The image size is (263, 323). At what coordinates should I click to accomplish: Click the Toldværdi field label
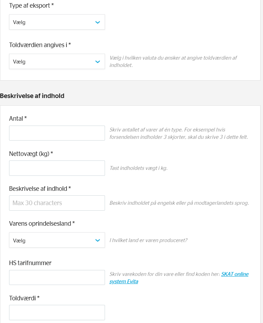click(24, 298)
